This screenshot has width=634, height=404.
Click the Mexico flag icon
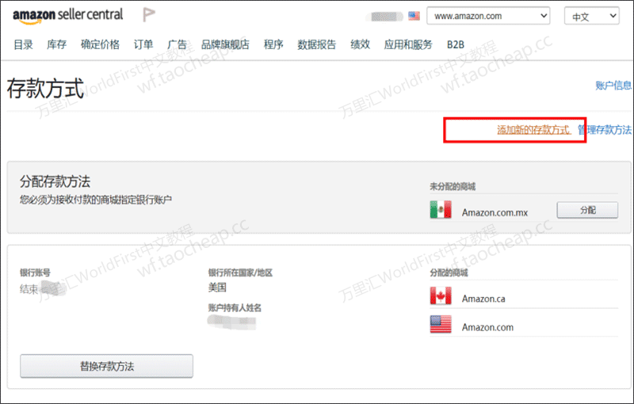pos(441,210)
